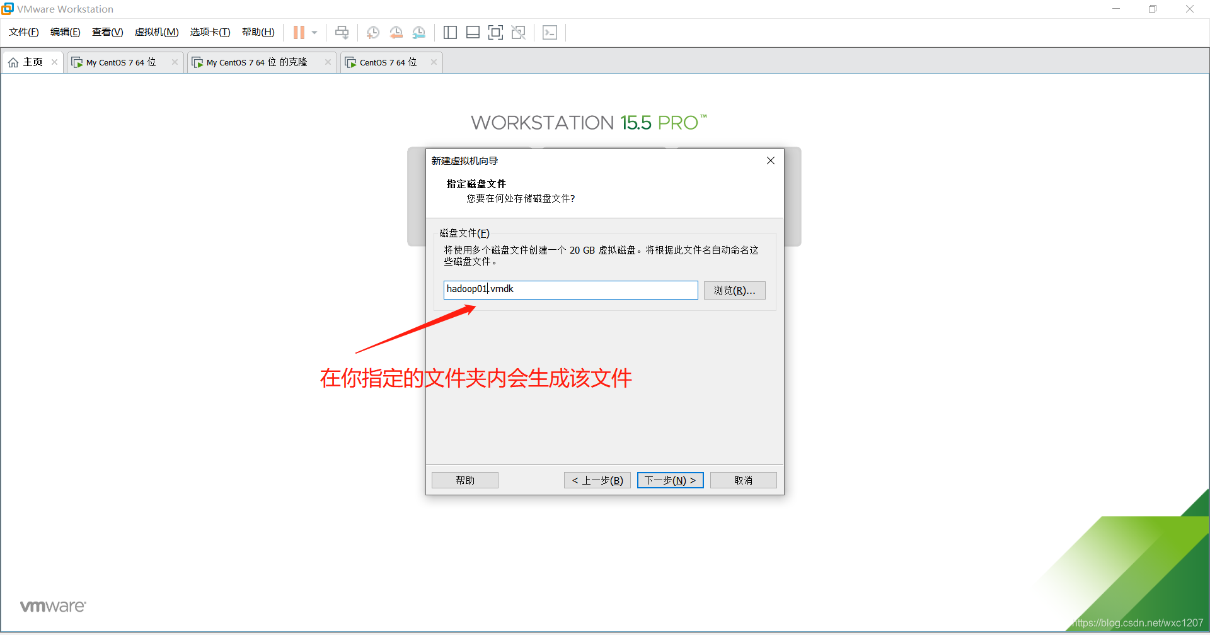Go back with 上一步(B) button
Screen dimensions: 1210x635
click(x=597, y=480)
